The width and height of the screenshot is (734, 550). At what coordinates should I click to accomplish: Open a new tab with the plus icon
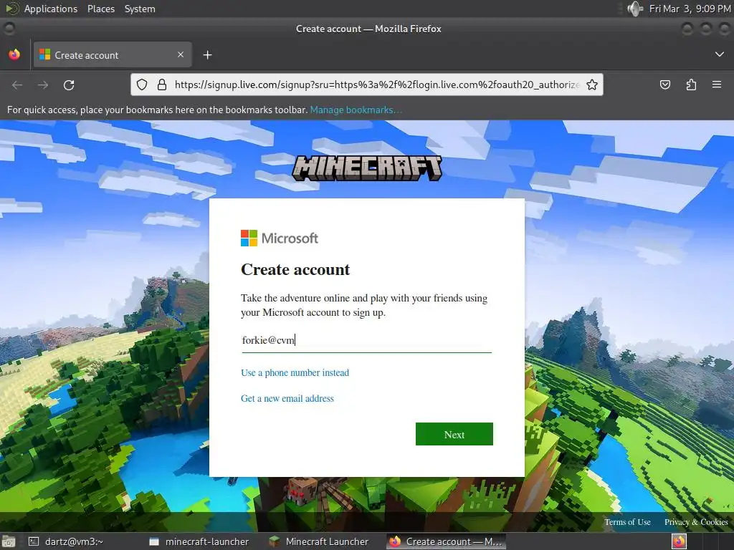pyautogui.click(x=207, y=55)
